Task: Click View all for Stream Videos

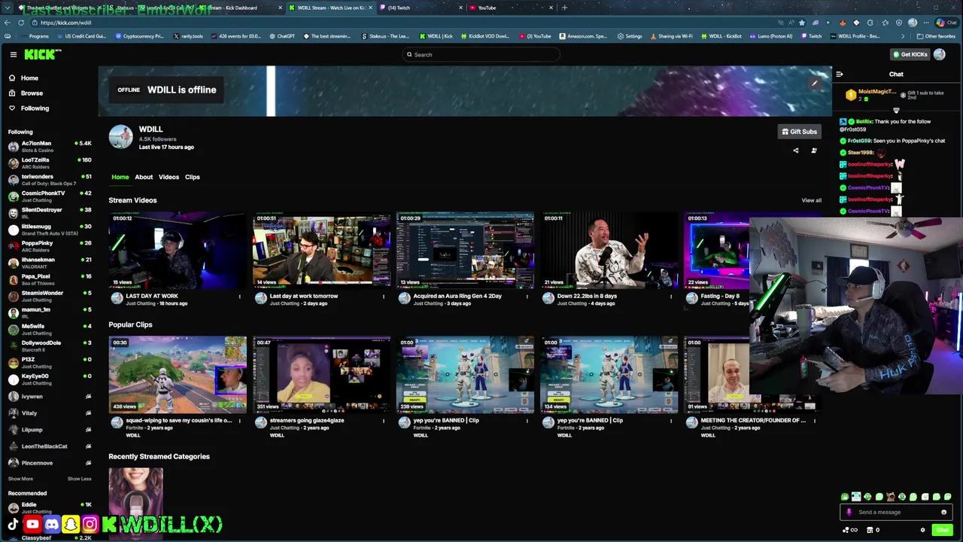Action: (811, 200)
